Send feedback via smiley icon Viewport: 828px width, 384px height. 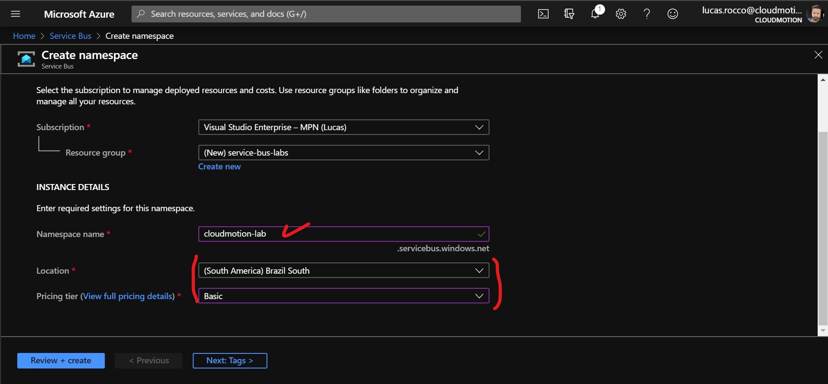[x=673, y=14]
